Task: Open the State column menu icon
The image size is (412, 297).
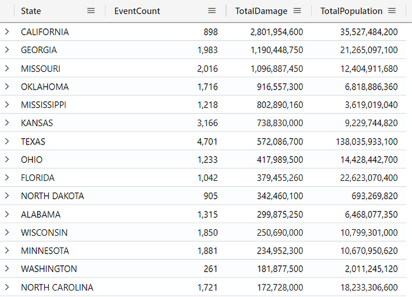Action: [91, 11]
